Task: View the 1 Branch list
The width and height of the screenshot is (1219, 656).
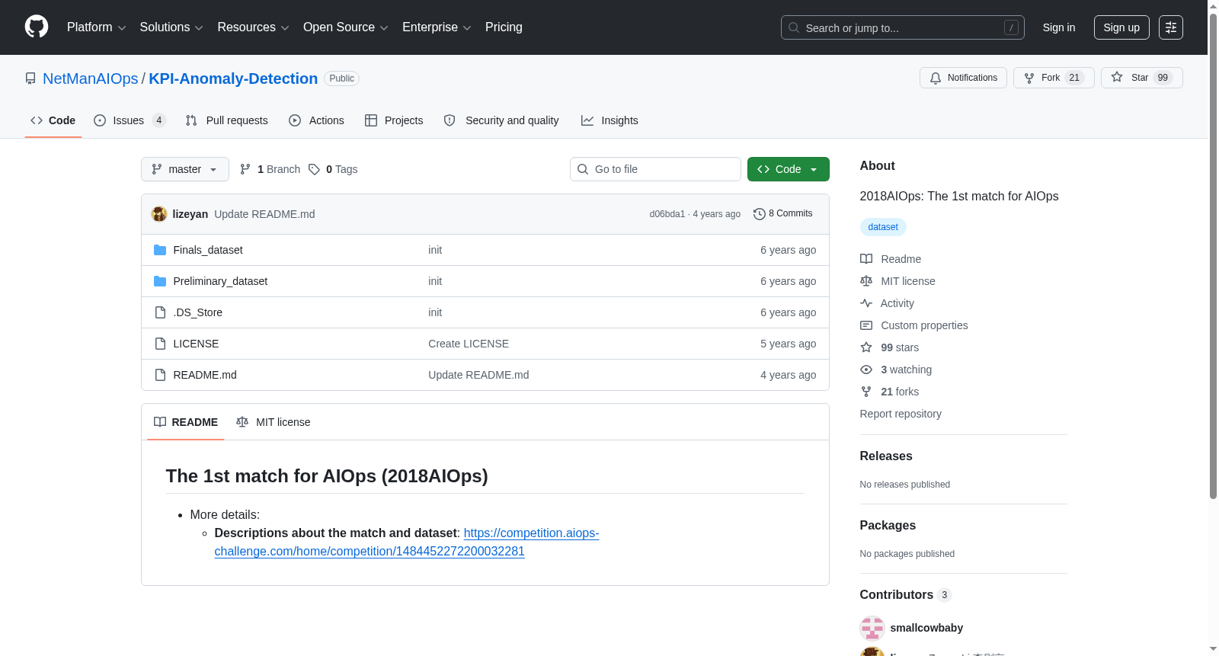Action: click(270, 169)
